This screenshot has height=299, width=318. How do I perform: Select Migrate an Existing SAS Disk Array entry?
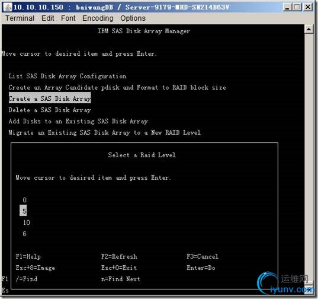[104, 133]
